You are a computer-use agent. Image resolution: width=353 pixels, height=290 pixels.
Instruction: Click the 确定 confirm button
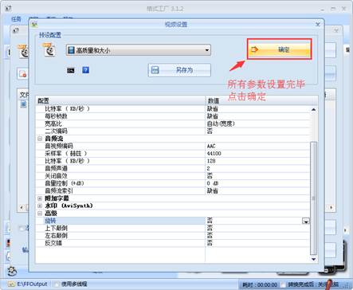(x=279, y=49)
